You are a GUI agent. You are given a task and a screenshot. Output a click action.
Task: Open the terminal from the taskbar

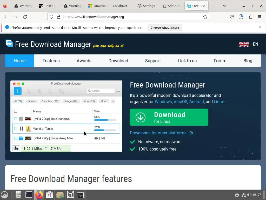[x=29, y=195]
